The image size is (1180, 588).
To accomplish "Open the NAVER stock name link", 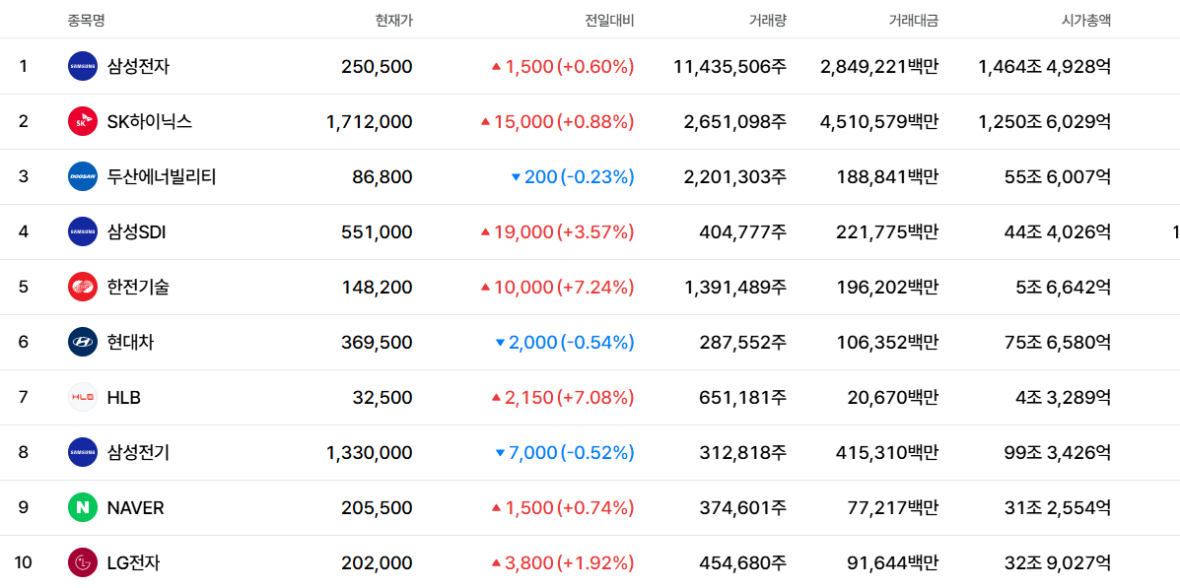I will [x=135, y=507].
